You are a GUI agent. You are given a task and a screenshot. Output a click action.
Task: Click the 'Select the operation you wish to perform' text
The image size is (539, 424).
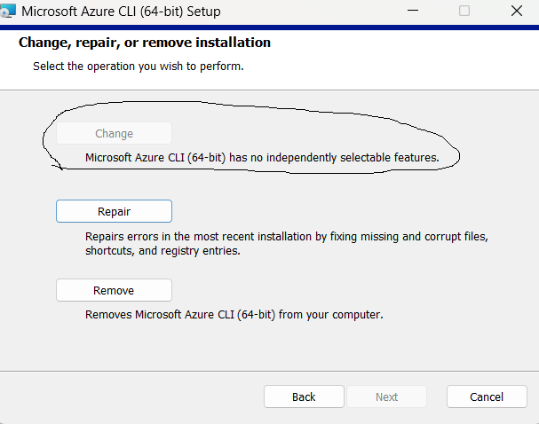[x=139, y=66]
